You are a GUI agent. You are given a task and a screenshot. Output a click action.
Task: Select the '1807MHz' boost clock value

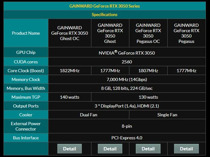(x=148, y=71)
